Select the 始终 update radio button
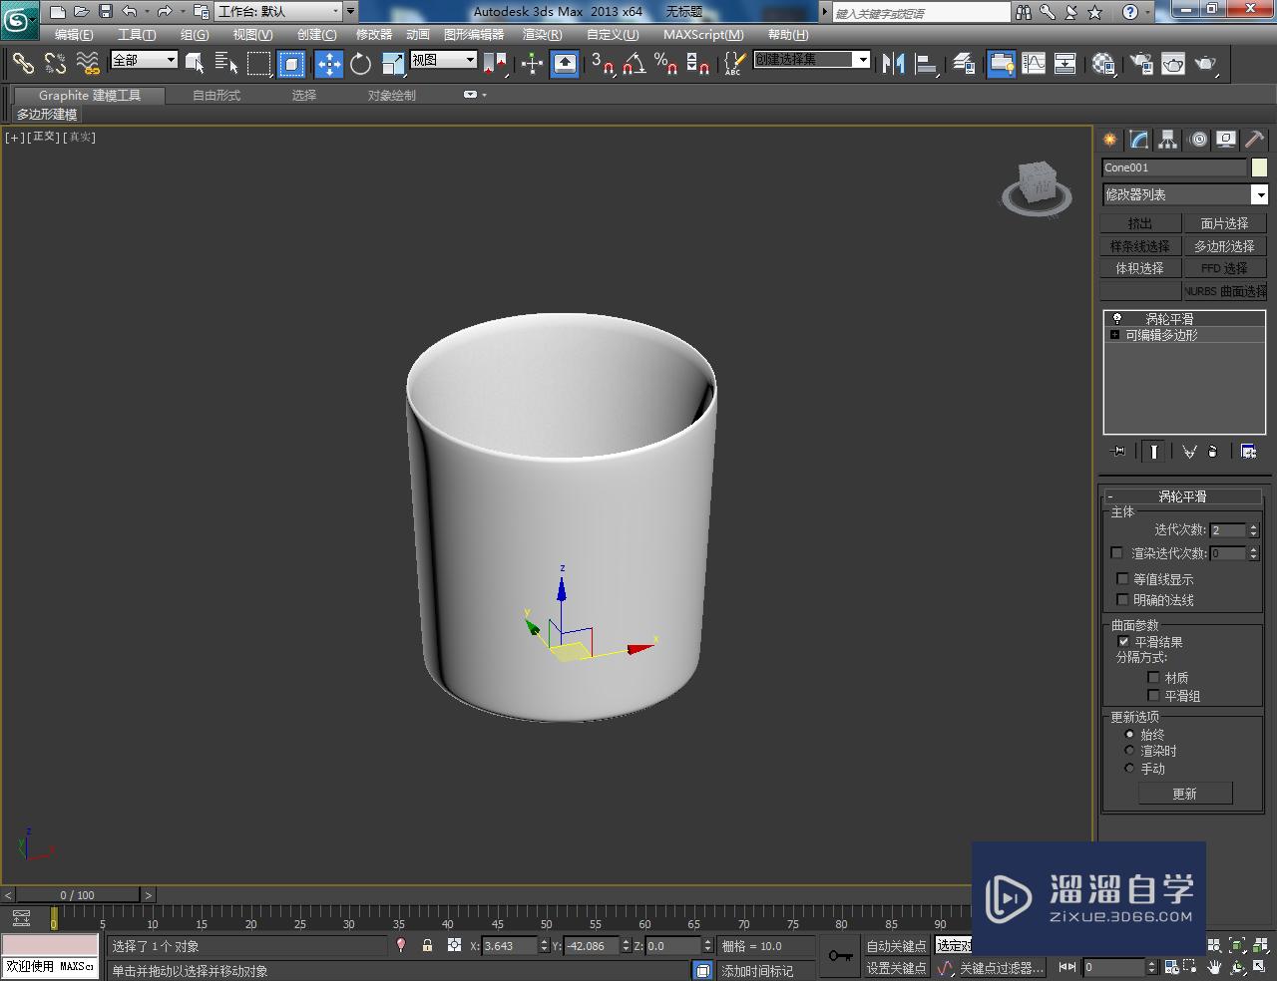1277x981 pixels. (x=1129, y=735)
